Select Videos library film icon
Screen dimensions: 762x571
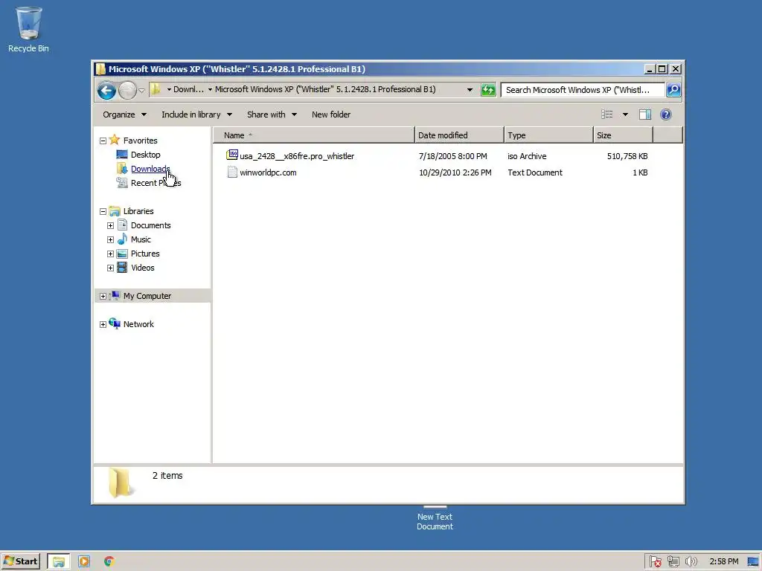point(122,268)
